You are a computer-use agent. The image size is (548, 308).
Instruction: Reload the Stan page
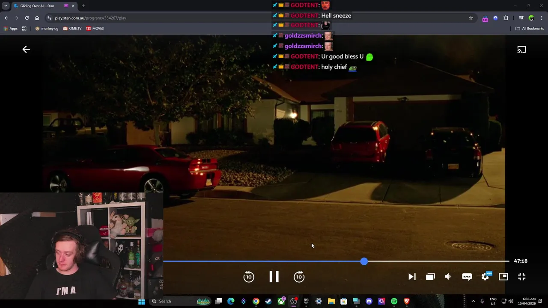coord(27,18)
